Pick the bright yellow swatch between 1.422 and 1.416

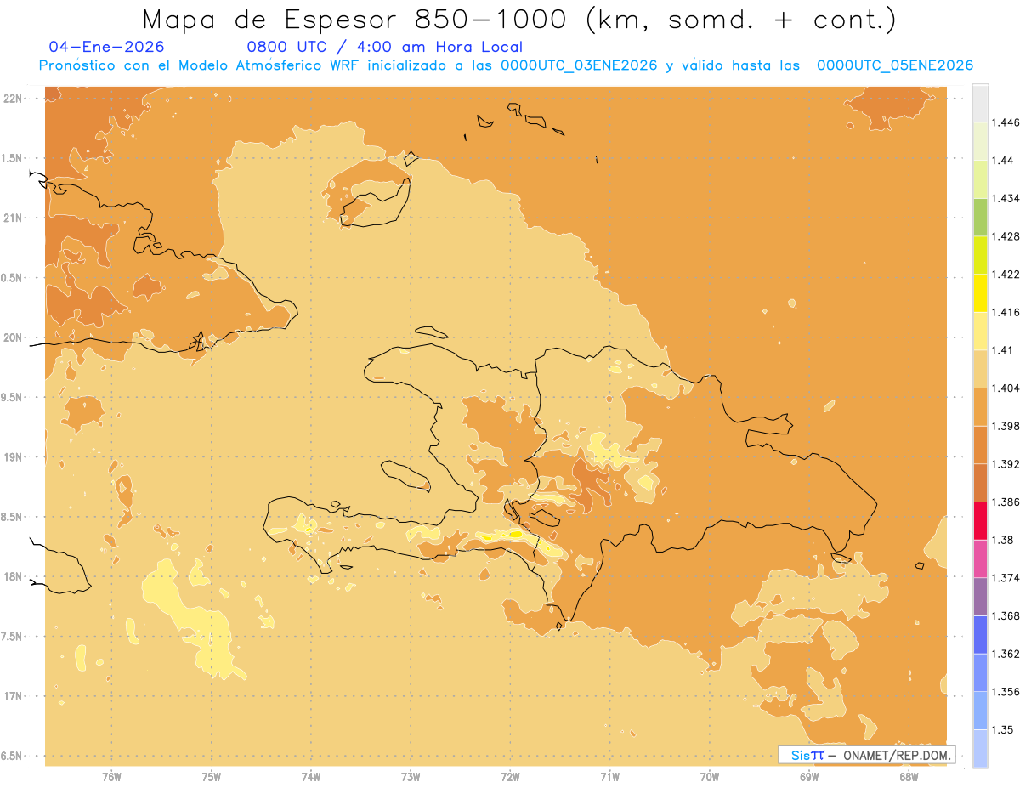point(980,292)
